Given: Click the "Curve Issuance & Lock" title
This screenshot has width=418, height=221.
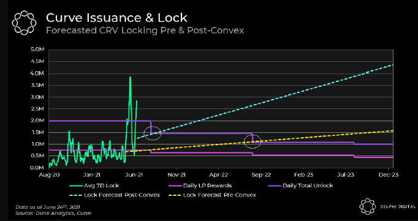Looking at the screenshot, I should click(x=116, y=18).
